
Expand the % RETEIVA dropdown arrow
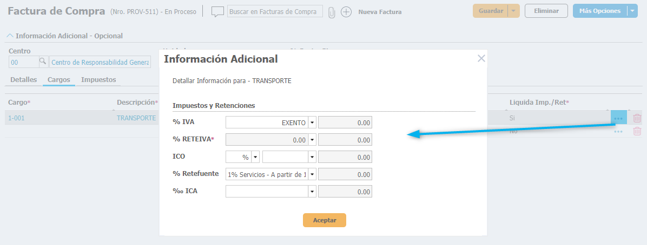tap(312, 140)
